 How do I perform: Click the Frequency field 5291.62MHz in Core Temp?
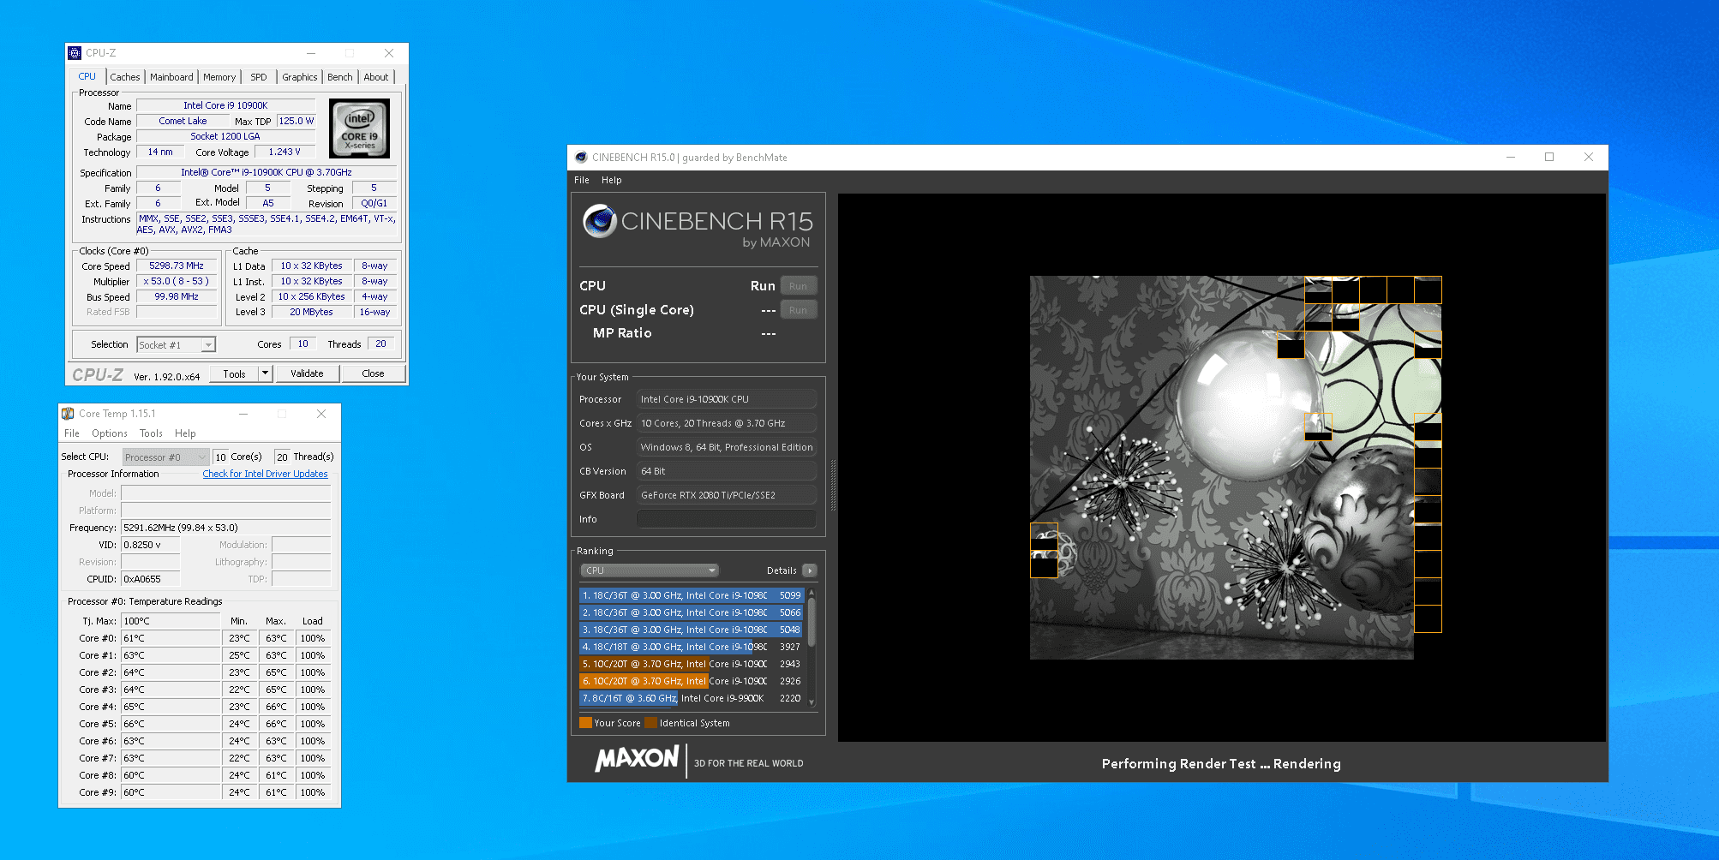click(226, 528)
